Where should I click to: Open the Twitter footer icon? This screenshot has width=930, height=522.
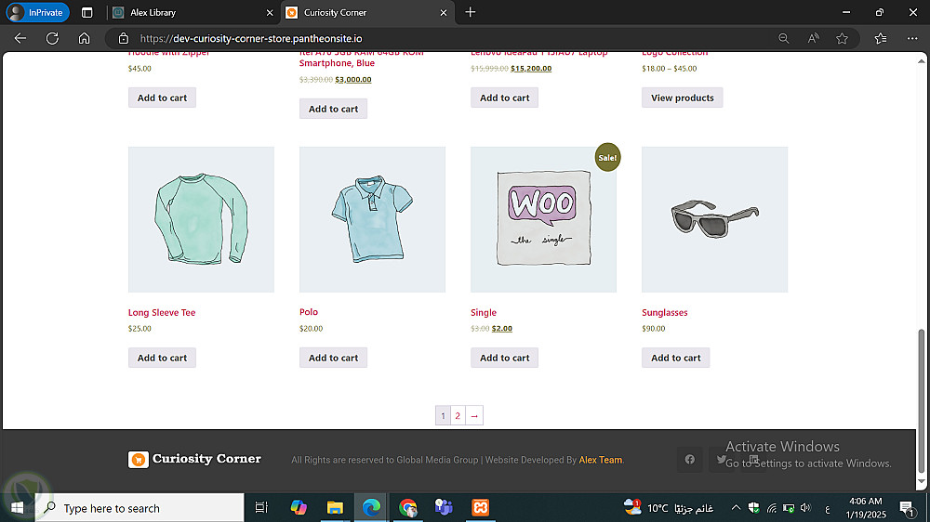pyautogui.click(x=722, y=459)
